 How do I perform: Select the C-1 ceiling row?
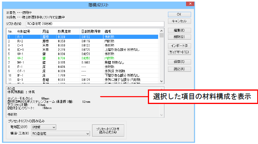click(x=83, y=45)
